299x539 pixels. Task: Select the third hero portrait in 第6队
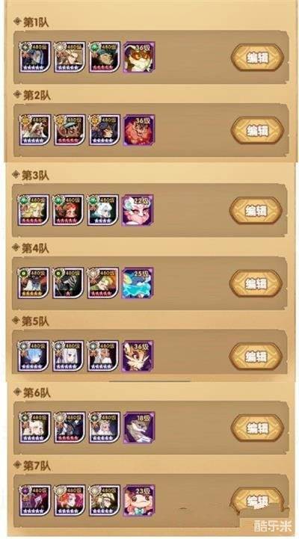click(105, 428)
